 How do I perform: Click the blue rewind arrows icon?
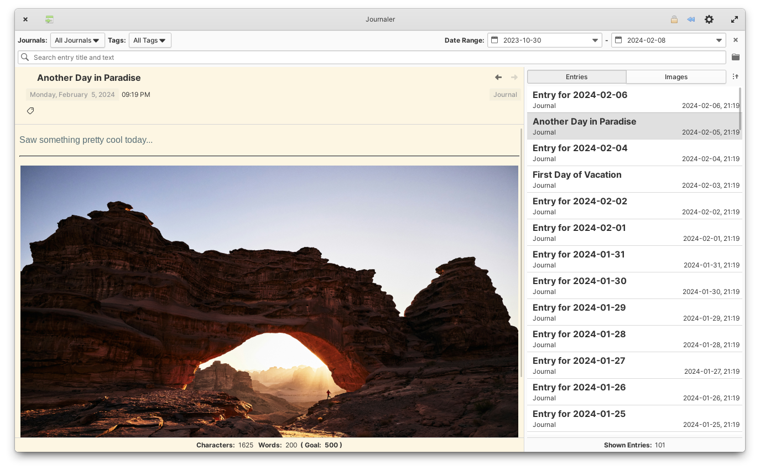point(691,19)
